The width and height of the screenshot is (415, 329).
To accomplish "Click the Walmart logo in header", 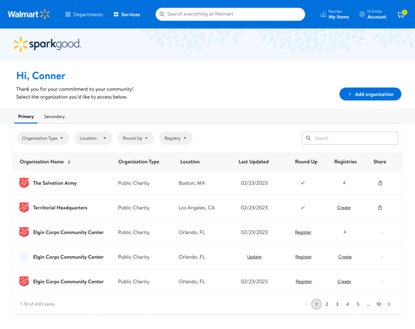I will (x=28, y=14).
